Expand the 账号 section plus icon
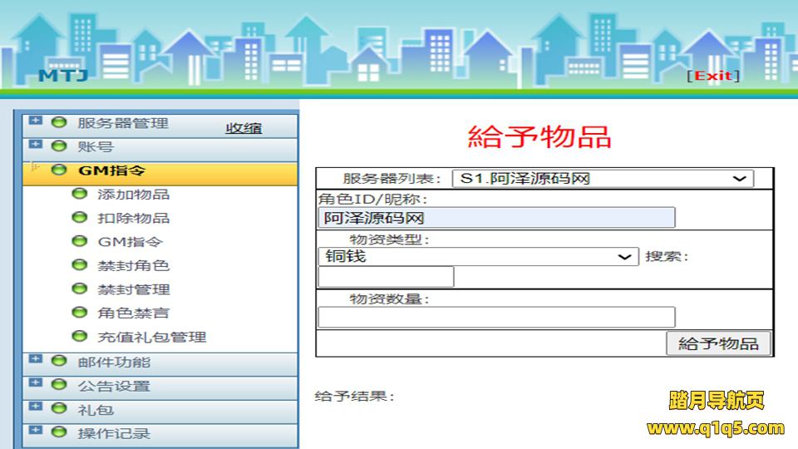The height and width of the screenshot is (449, 798). pyautogui.click(x=35, y=145)
